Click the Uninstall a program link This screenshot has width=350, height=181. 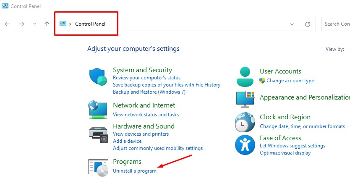coord(135,171)
